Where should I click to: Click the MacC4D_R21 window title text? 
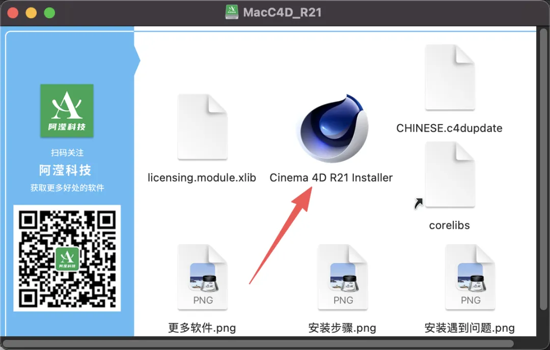(x=282, y=12)
